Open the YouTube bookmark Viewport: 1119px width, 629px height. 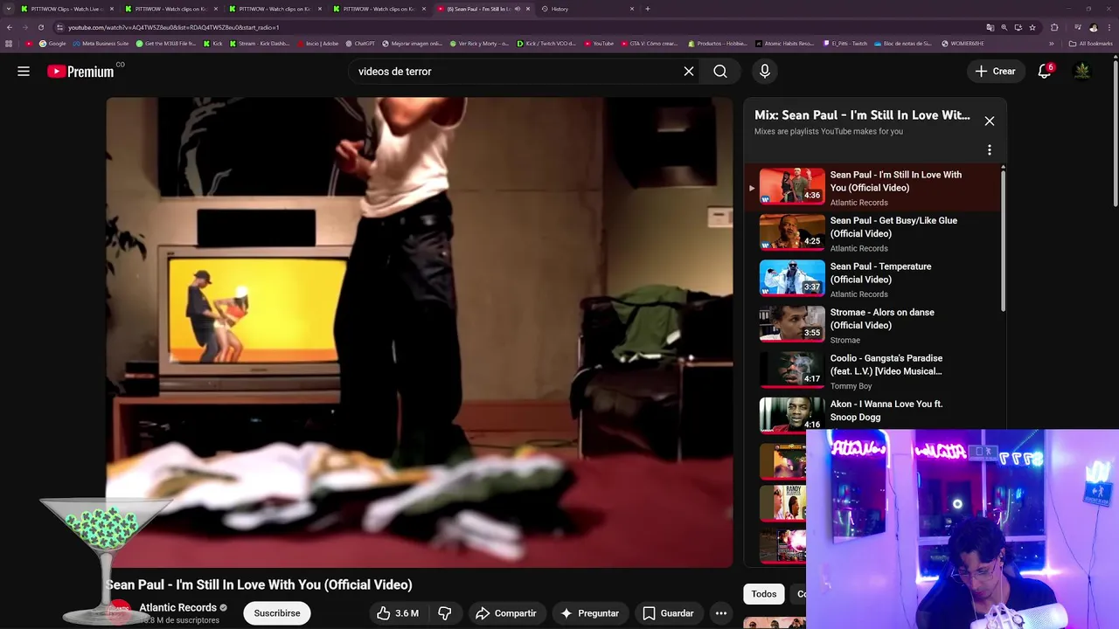pyautogui.click(x=599, y=44)
